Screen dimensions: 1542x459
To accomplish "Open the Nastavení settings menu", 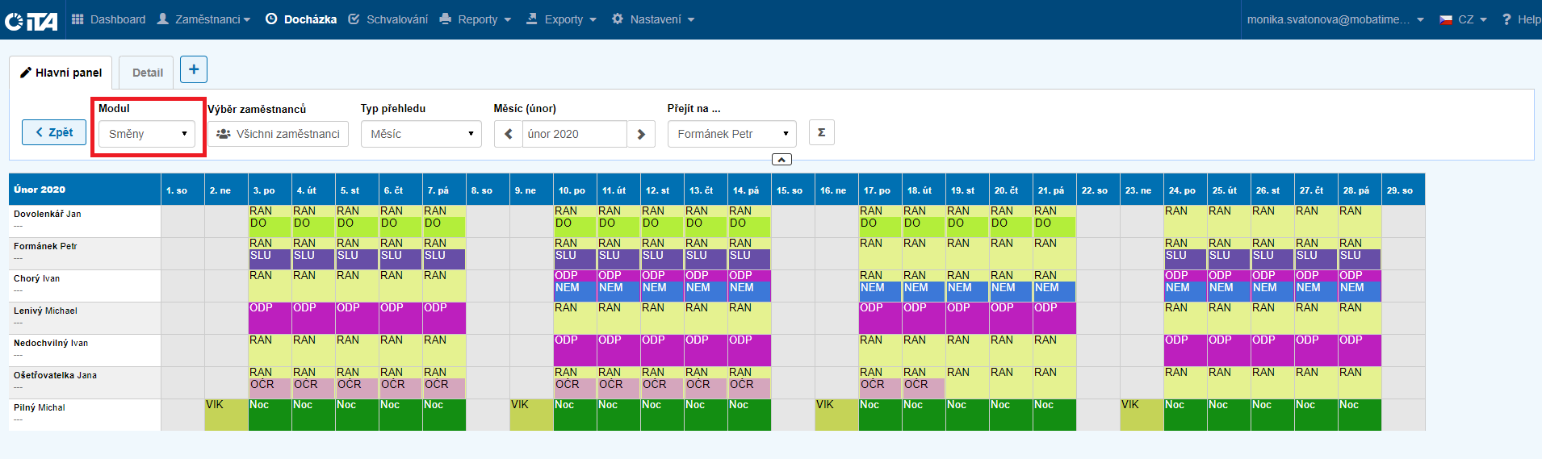I will (653, 19).
